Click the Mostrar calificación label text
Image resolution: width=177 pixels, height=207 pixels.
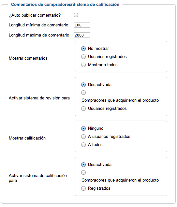tap(27, 138)
